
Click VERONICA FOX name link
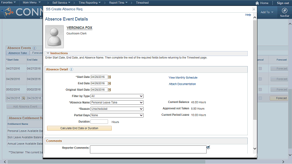(x=79, y=28)
